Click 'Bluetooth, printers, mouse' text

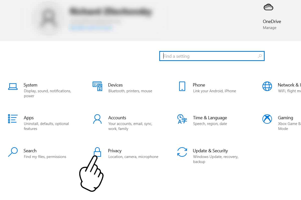(130, 91)
